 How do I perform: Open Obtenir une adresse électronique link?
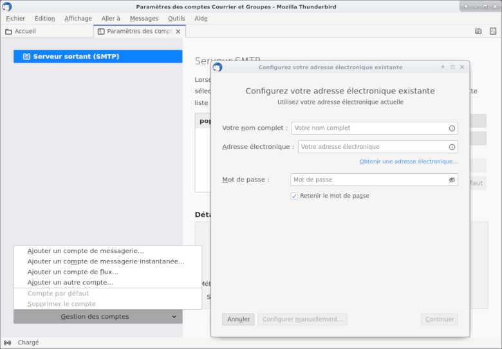(409, 162)
